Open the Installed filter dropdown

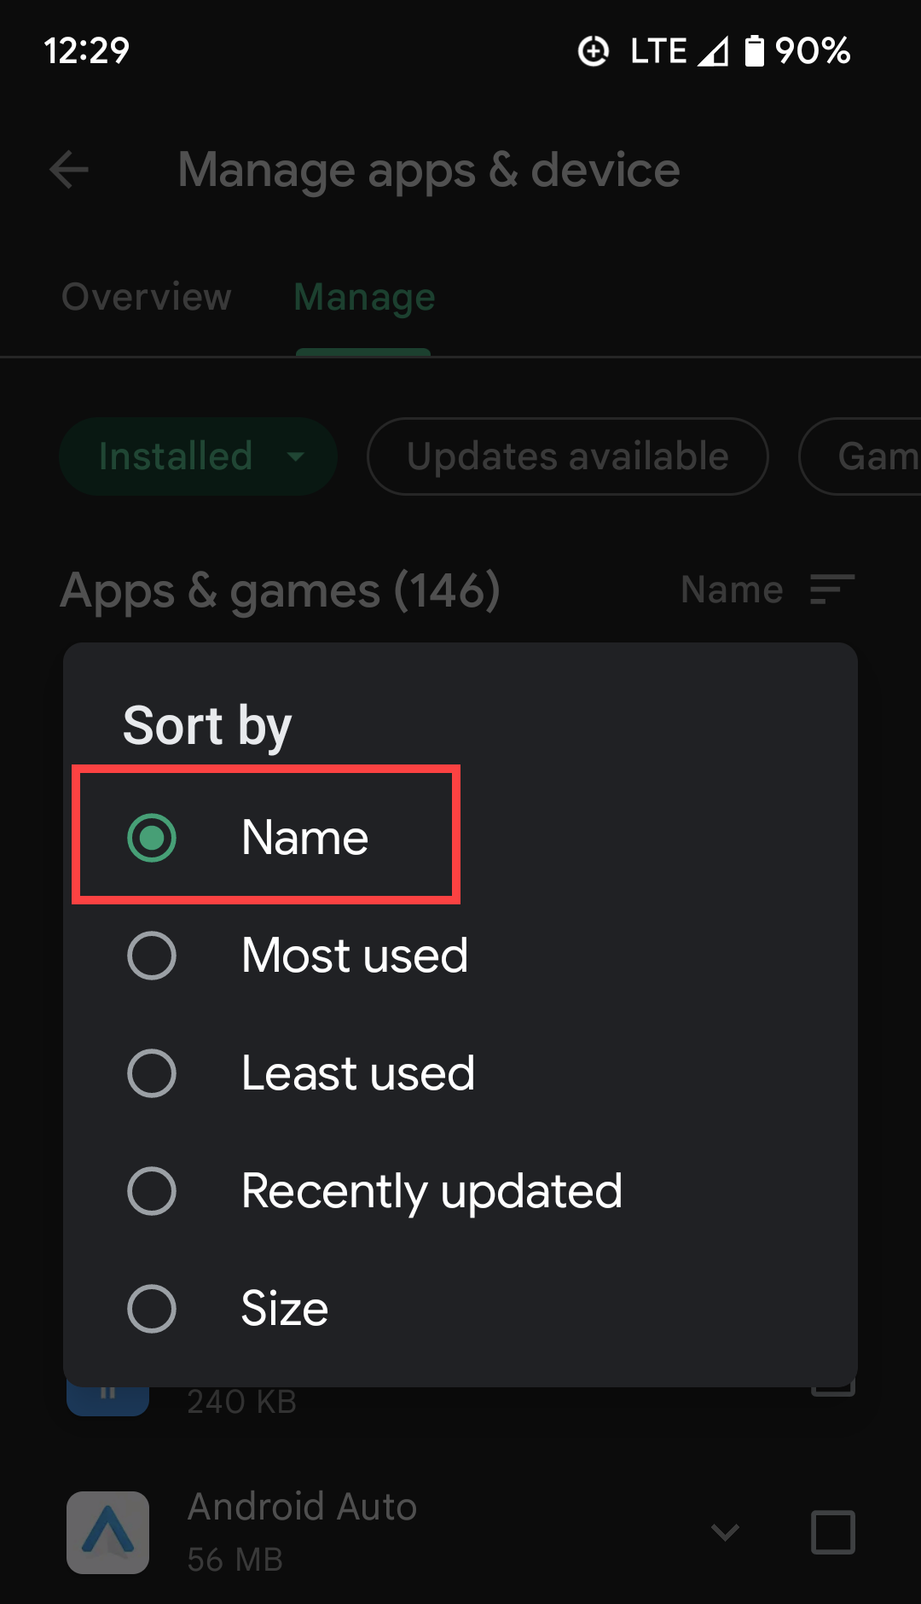pos(199,456)
